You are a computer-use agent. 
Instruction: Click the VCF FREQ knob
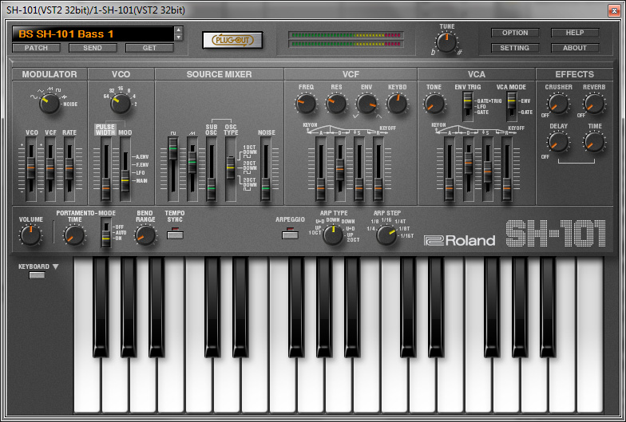click(307, 104)
